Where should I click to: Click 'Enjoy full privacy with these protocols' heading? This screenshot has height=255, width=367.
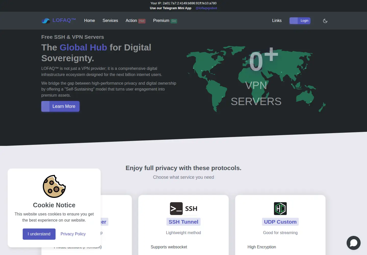point(183,168)
